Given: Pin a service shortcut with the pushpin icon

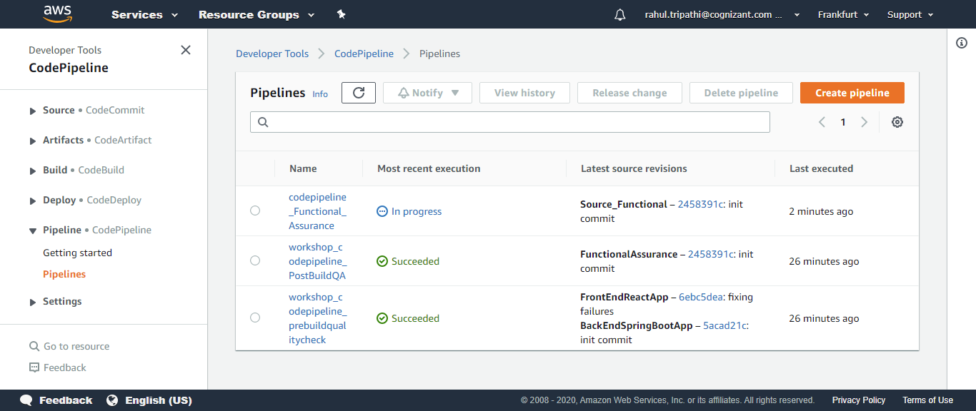Looking at the screenshot, I should (341, 14).
